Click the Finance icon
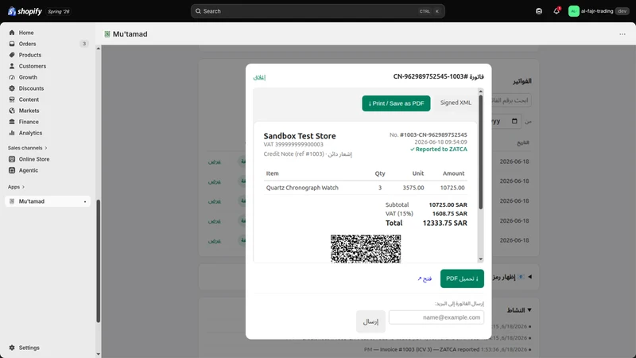636x358 pixels. pyautogui.click(x=12, y=122)
